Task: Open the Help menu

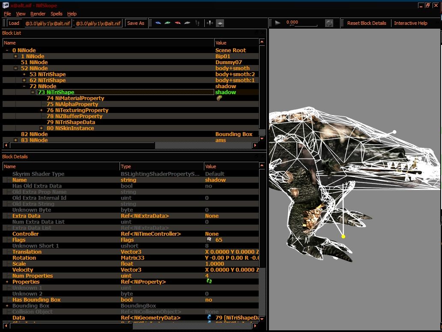Action: (72, 14)
